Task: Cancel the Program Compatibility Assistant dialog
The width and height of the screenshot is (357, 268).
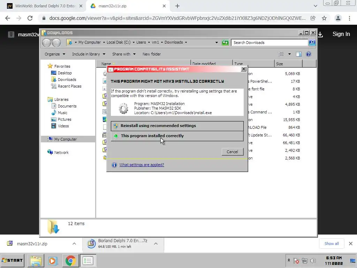Action: 232,152
